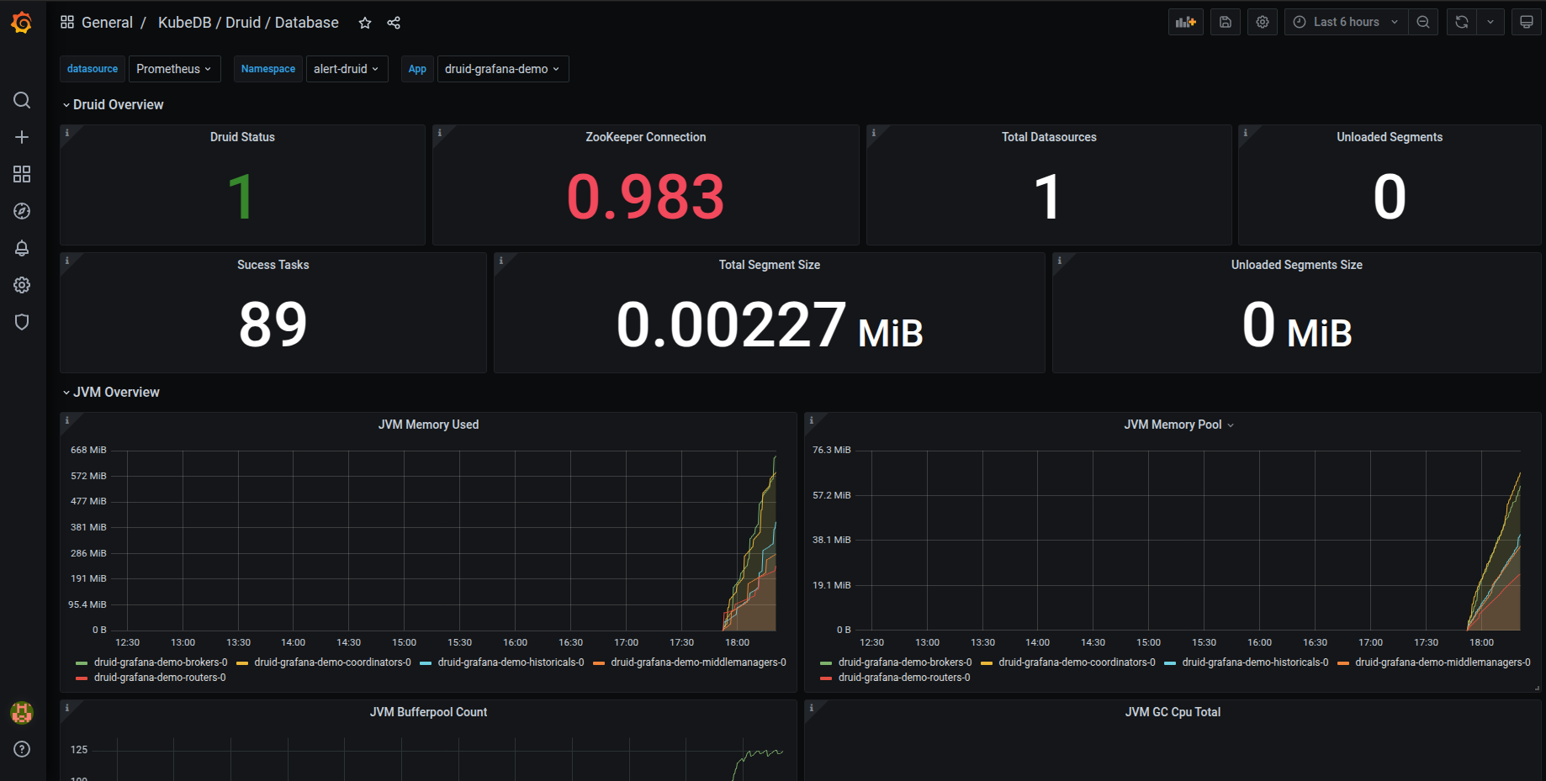Screen dimensions: 1546x781
Task: Open the Configuration gear in sidebar
Action: coord(22,285)
